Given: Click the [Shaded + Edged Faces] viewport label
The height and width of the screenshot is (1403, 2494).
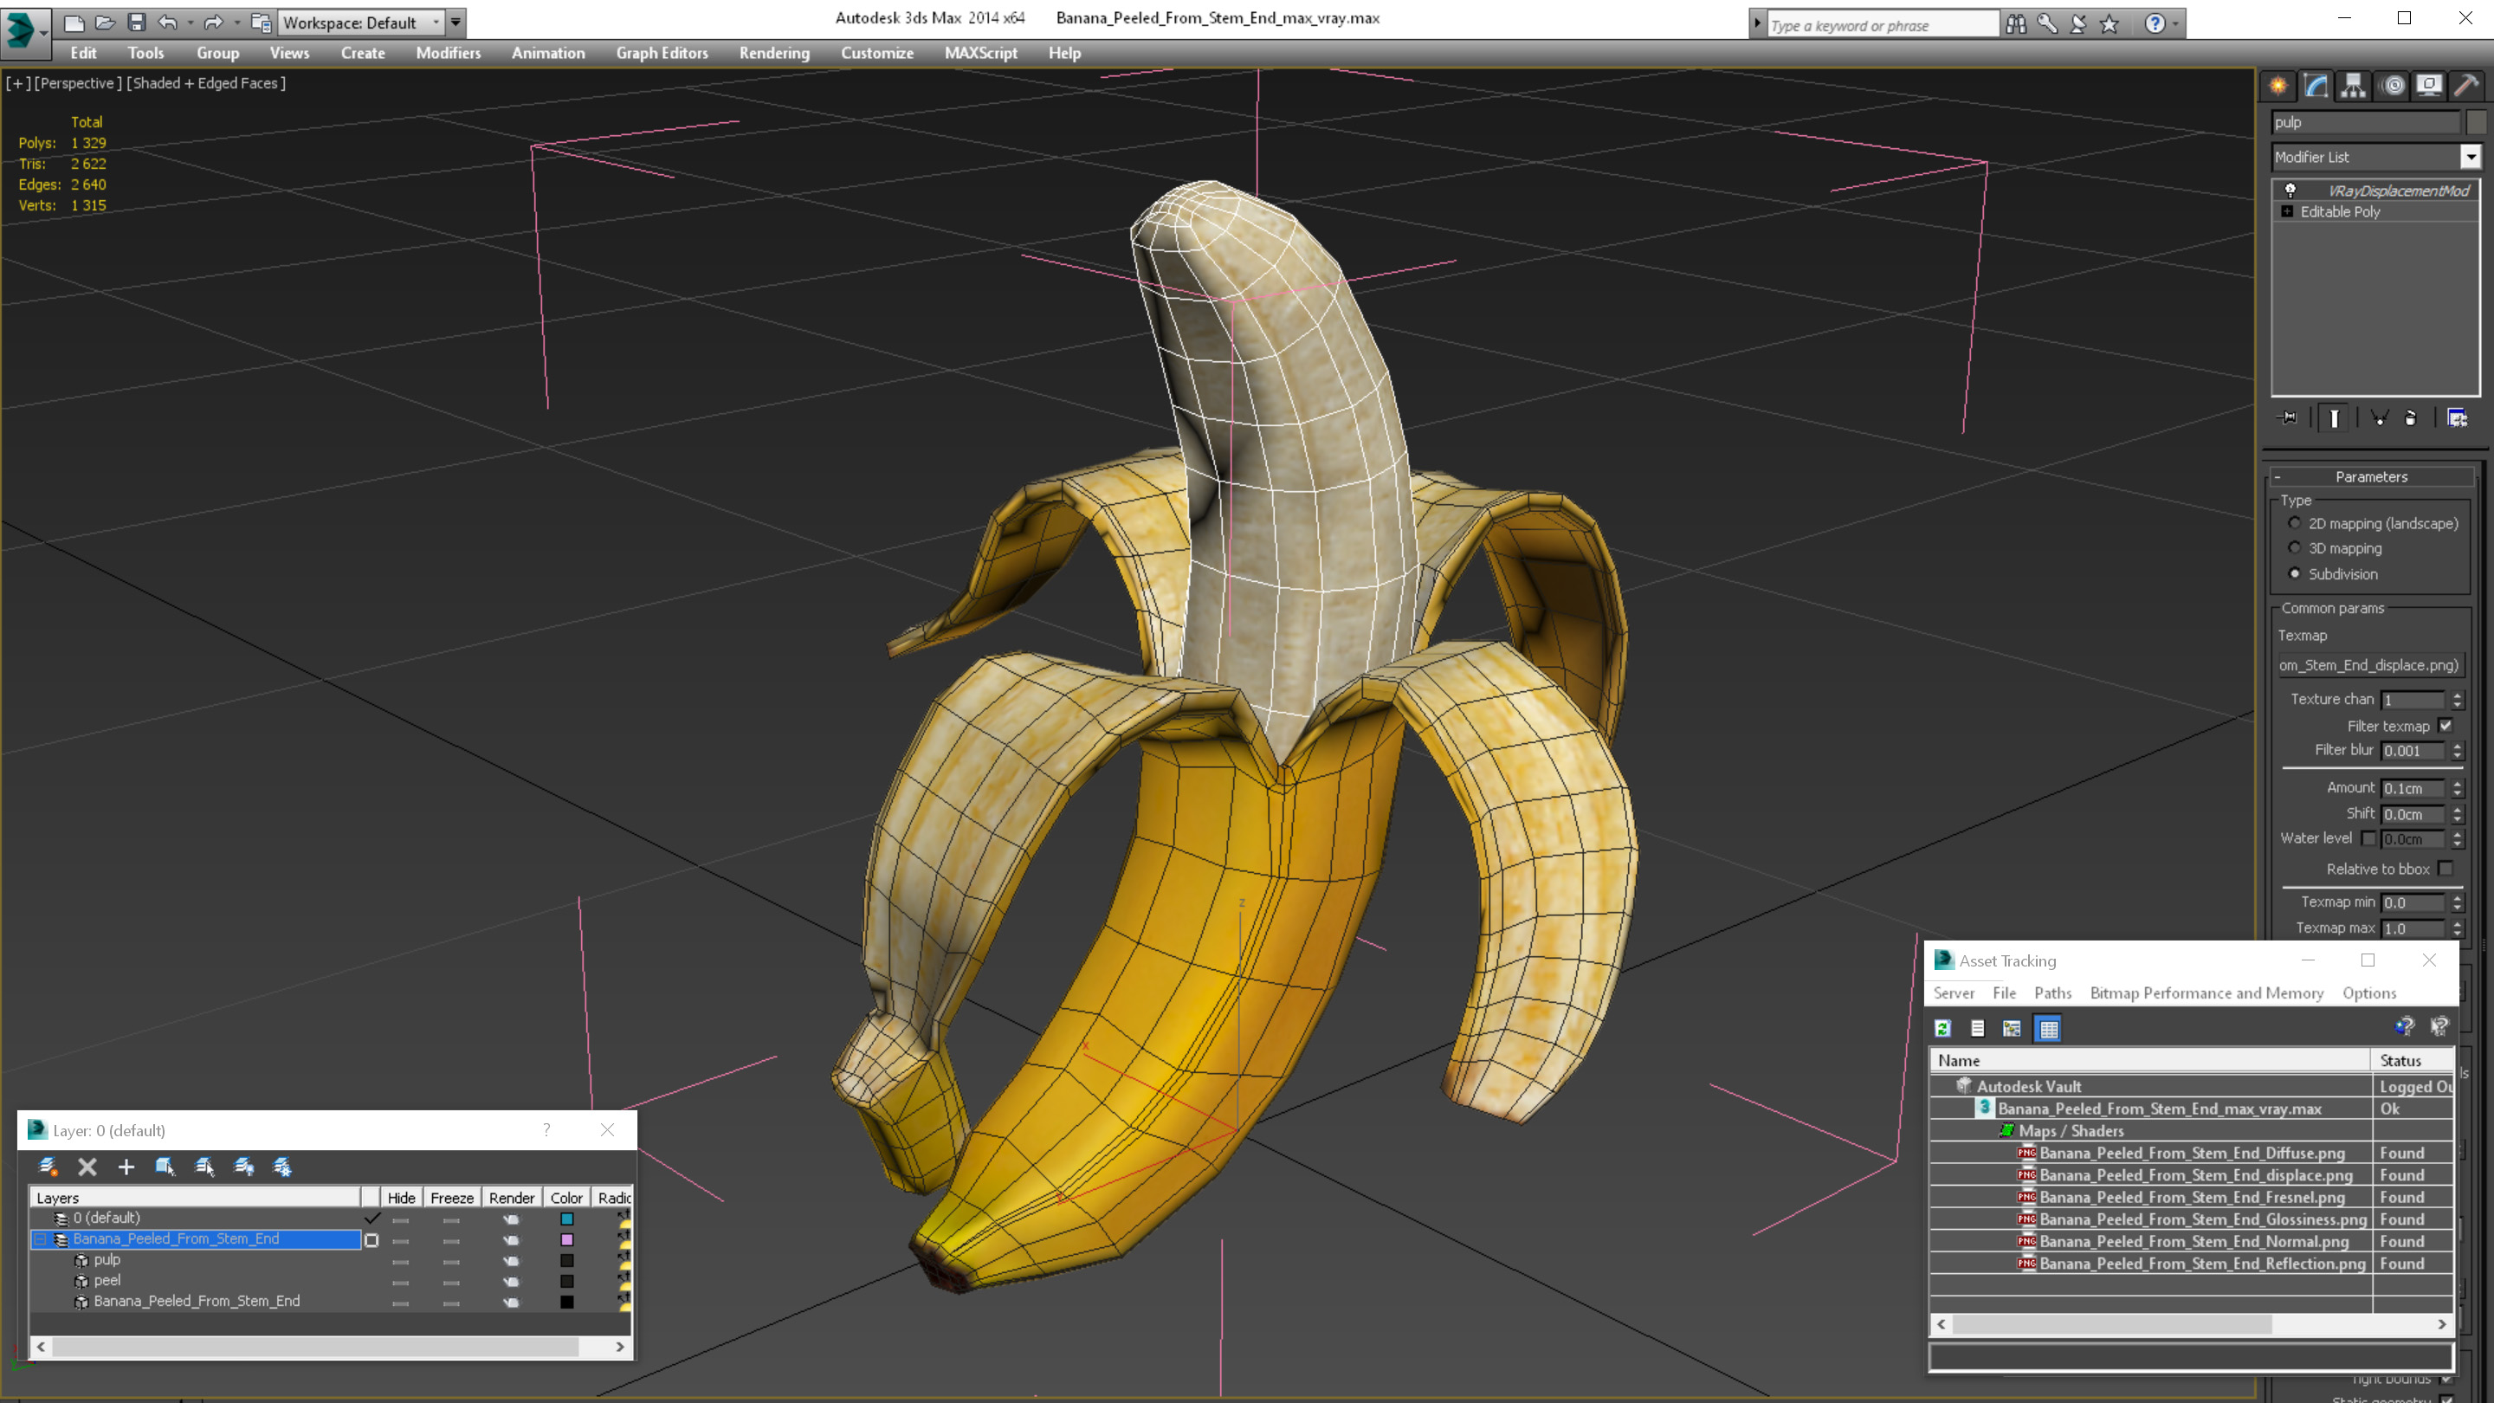Looking at the screenshot, I should pyautogui.click(x=205, y=83).
